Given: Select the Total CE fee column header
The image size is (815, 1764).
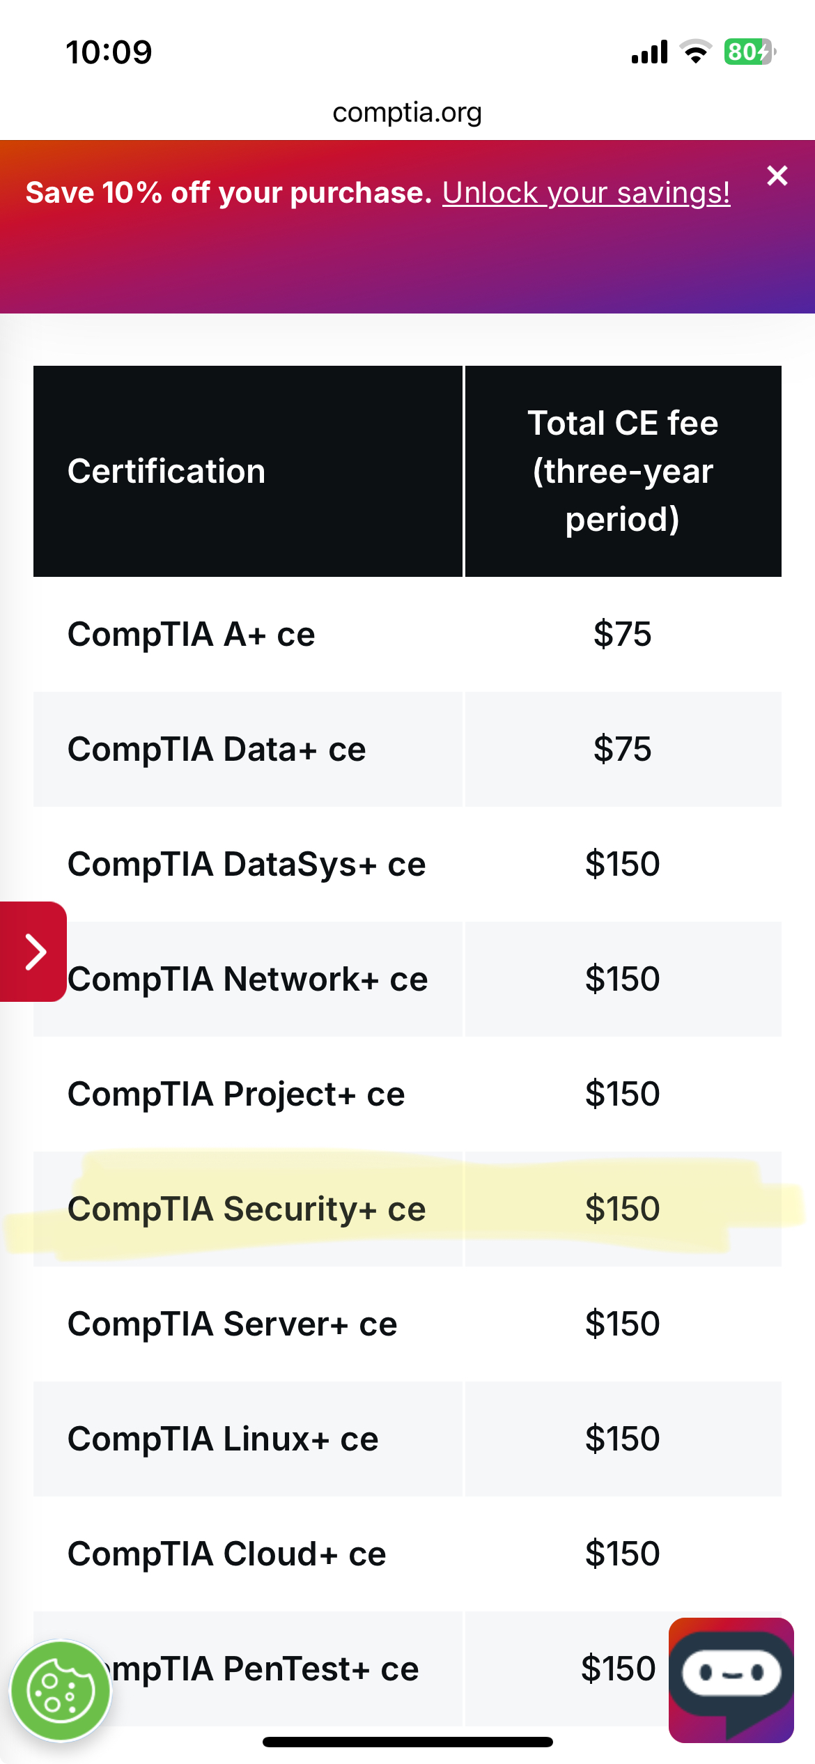Looking at the screenshot, I should click(622, 472).
